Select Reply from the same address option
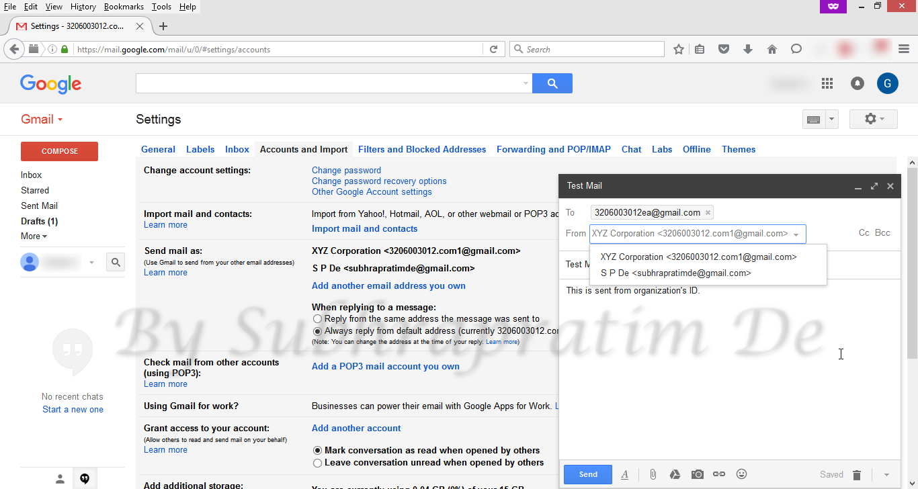This screenshot has height=489, width=918. pyautogui.click(x=318, y=319)
